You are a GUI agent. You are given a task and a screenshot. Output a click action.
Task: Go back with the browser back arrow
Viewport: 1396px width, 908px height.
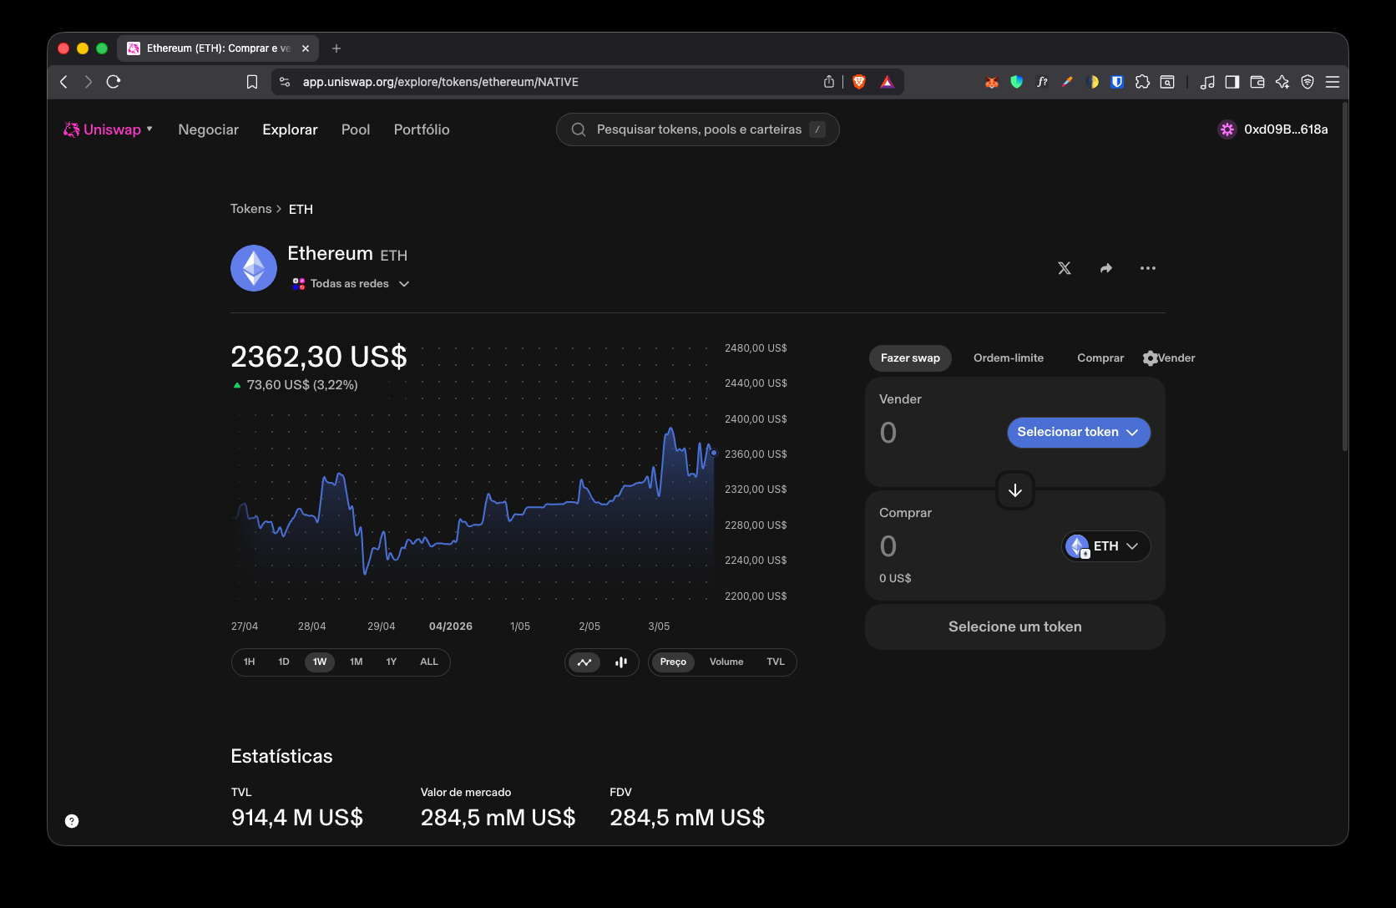coord(64,82)
